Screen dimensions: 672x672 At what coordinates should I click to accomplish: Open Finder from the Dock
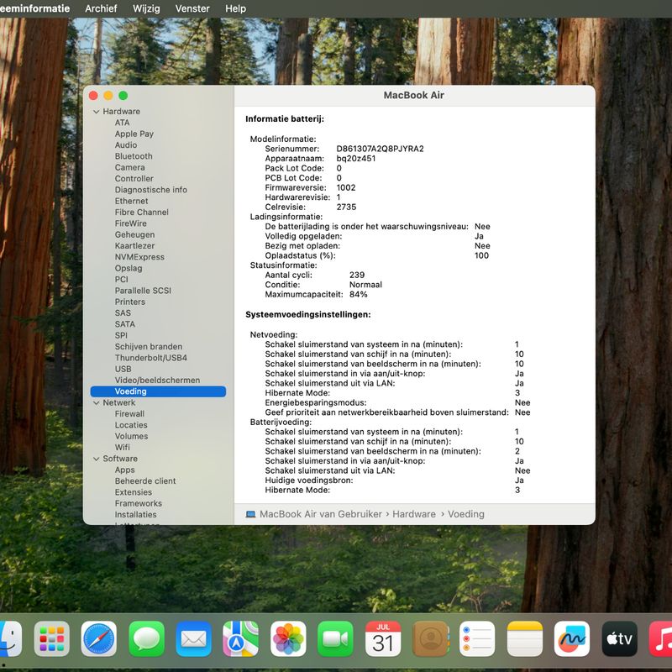[x=9, y=638]
